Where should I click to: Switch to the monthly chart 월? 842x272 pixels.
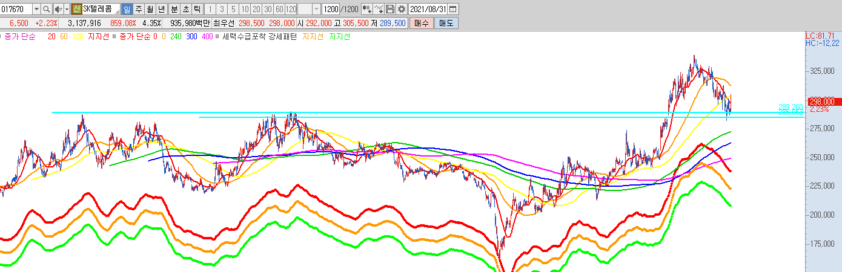coord(150,9)
